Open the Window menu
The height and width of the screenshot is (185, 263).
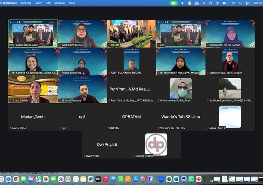60,3
